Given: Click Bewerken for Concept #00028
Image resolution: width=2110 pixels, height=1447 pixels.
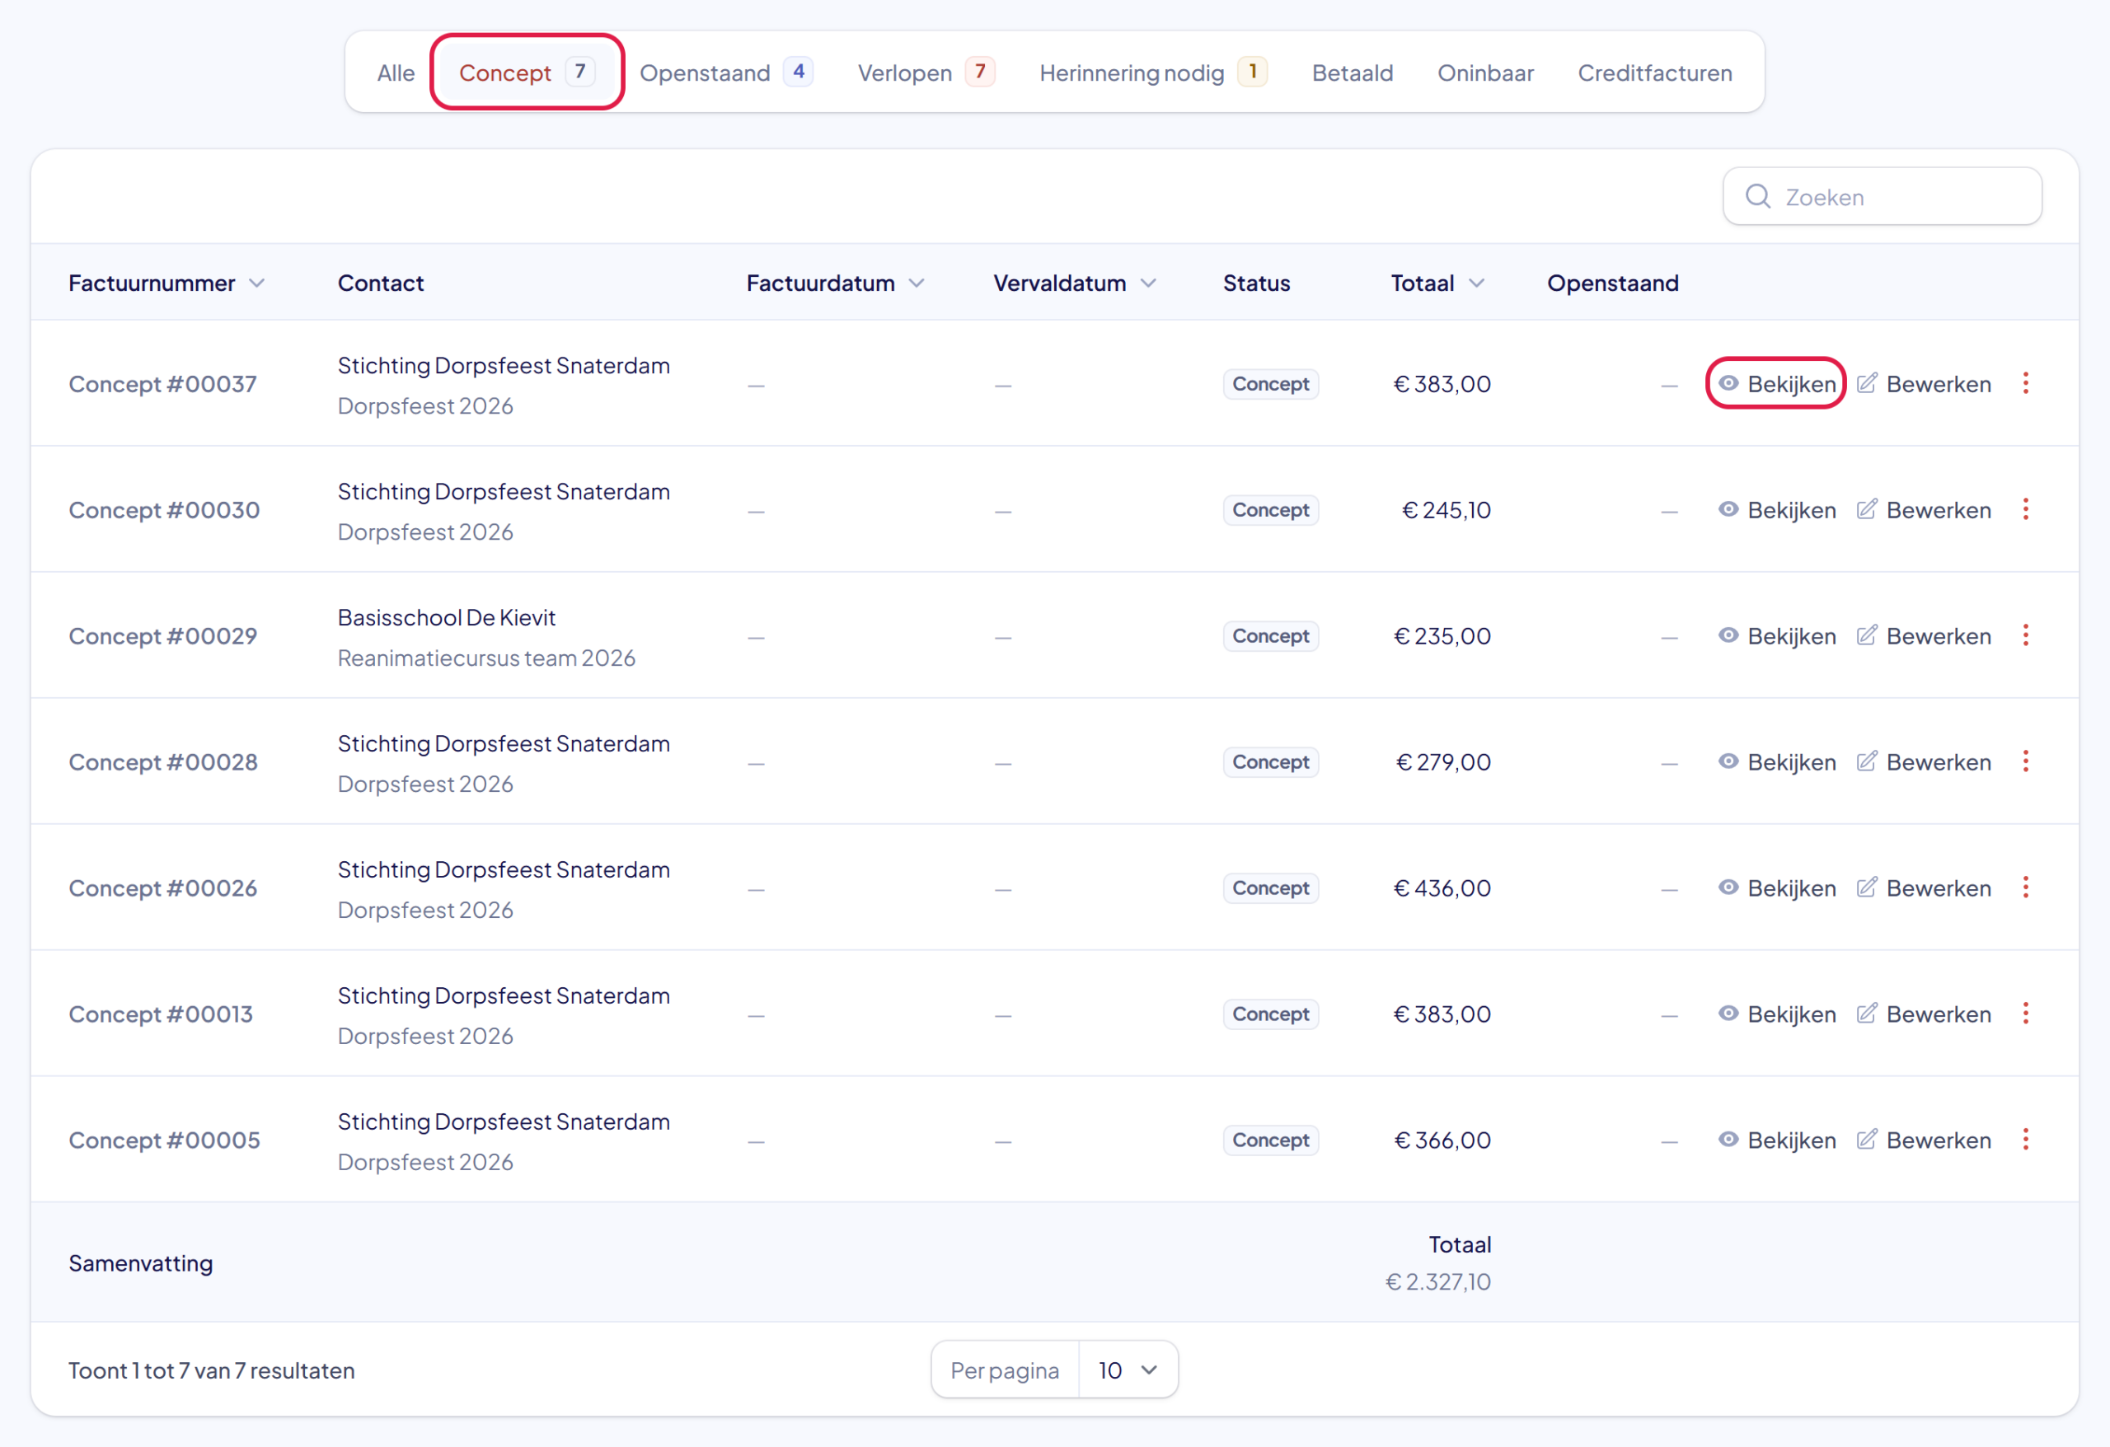Looking at the screenshot, I should 1923,762.
